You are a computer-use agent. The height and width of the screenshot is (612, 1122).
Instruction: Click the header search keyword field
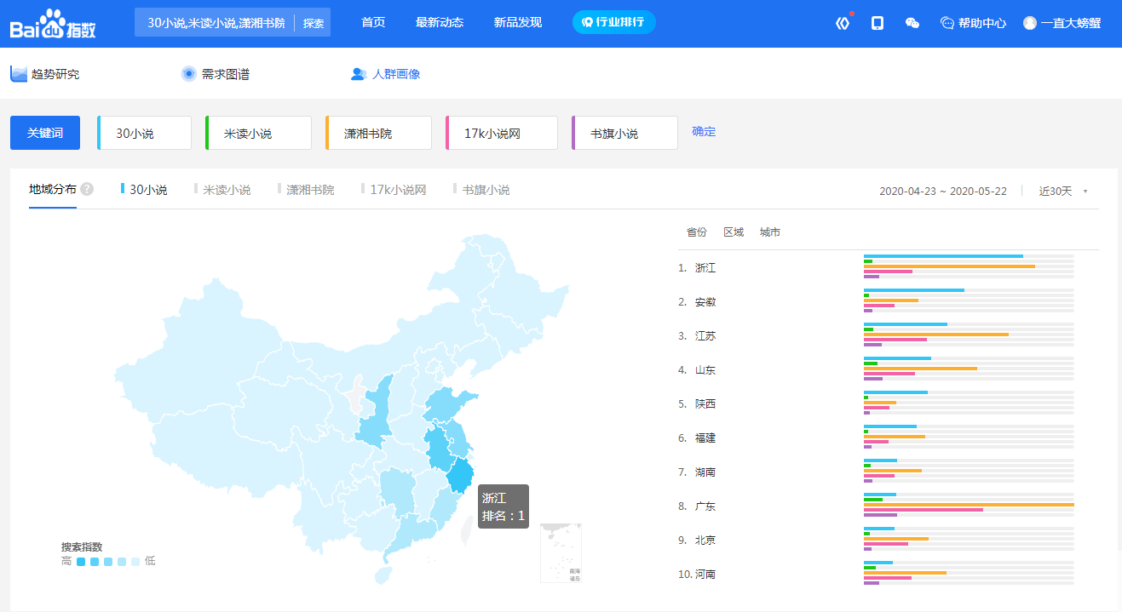[x=215, y=23]
